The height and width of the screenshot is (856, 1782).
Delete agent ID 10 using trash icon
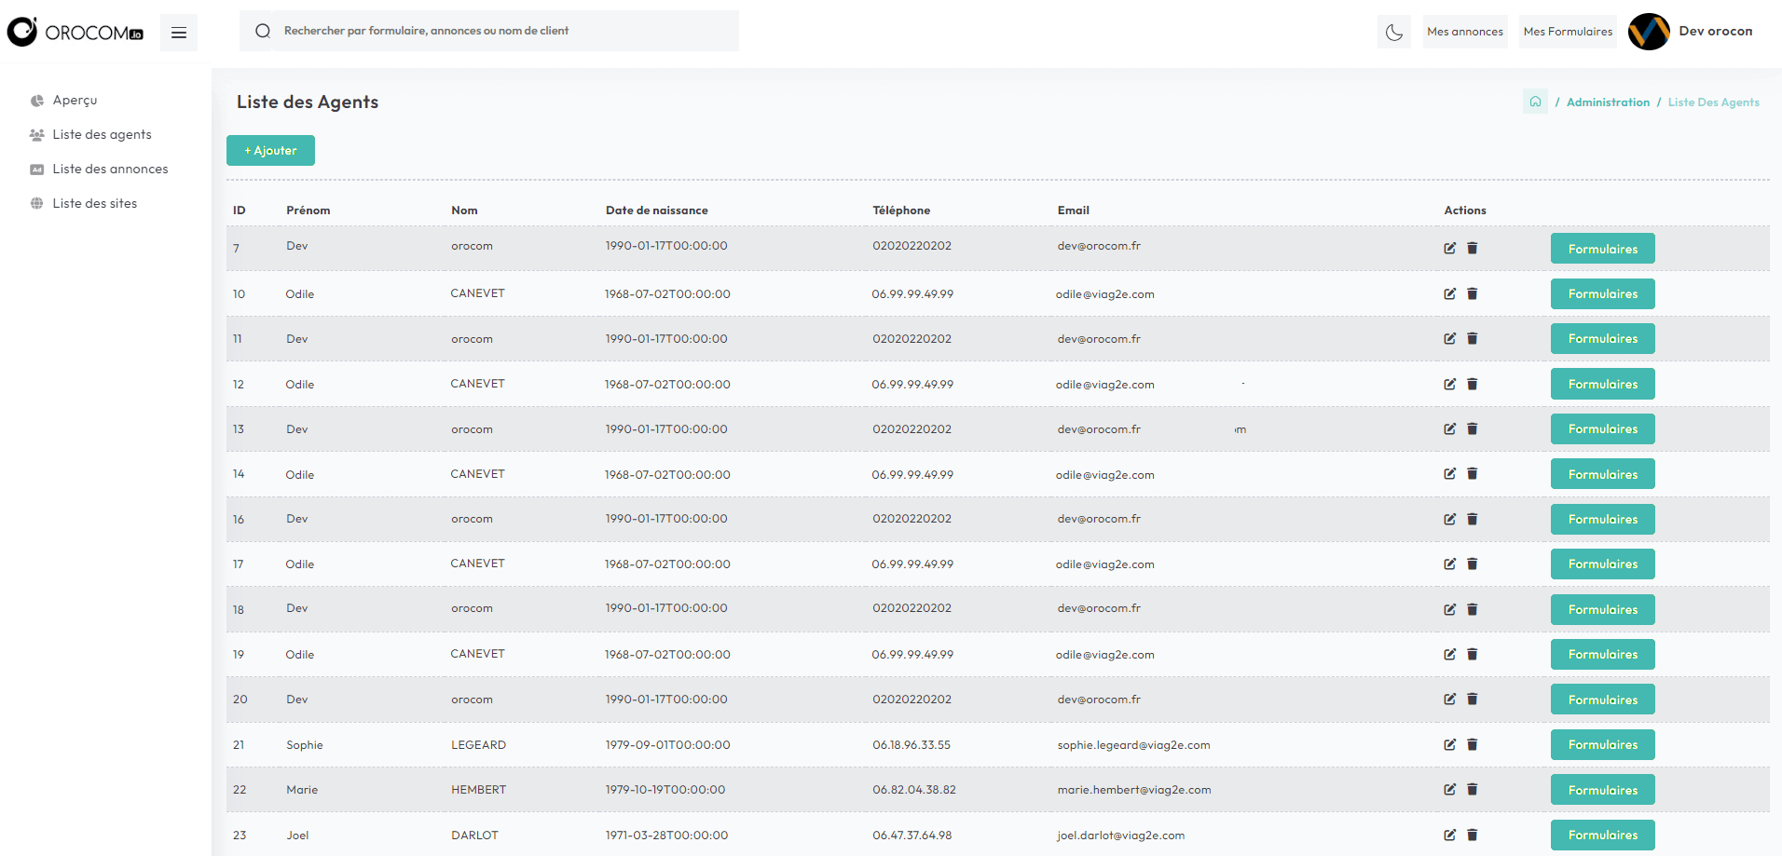(1473, 293)
